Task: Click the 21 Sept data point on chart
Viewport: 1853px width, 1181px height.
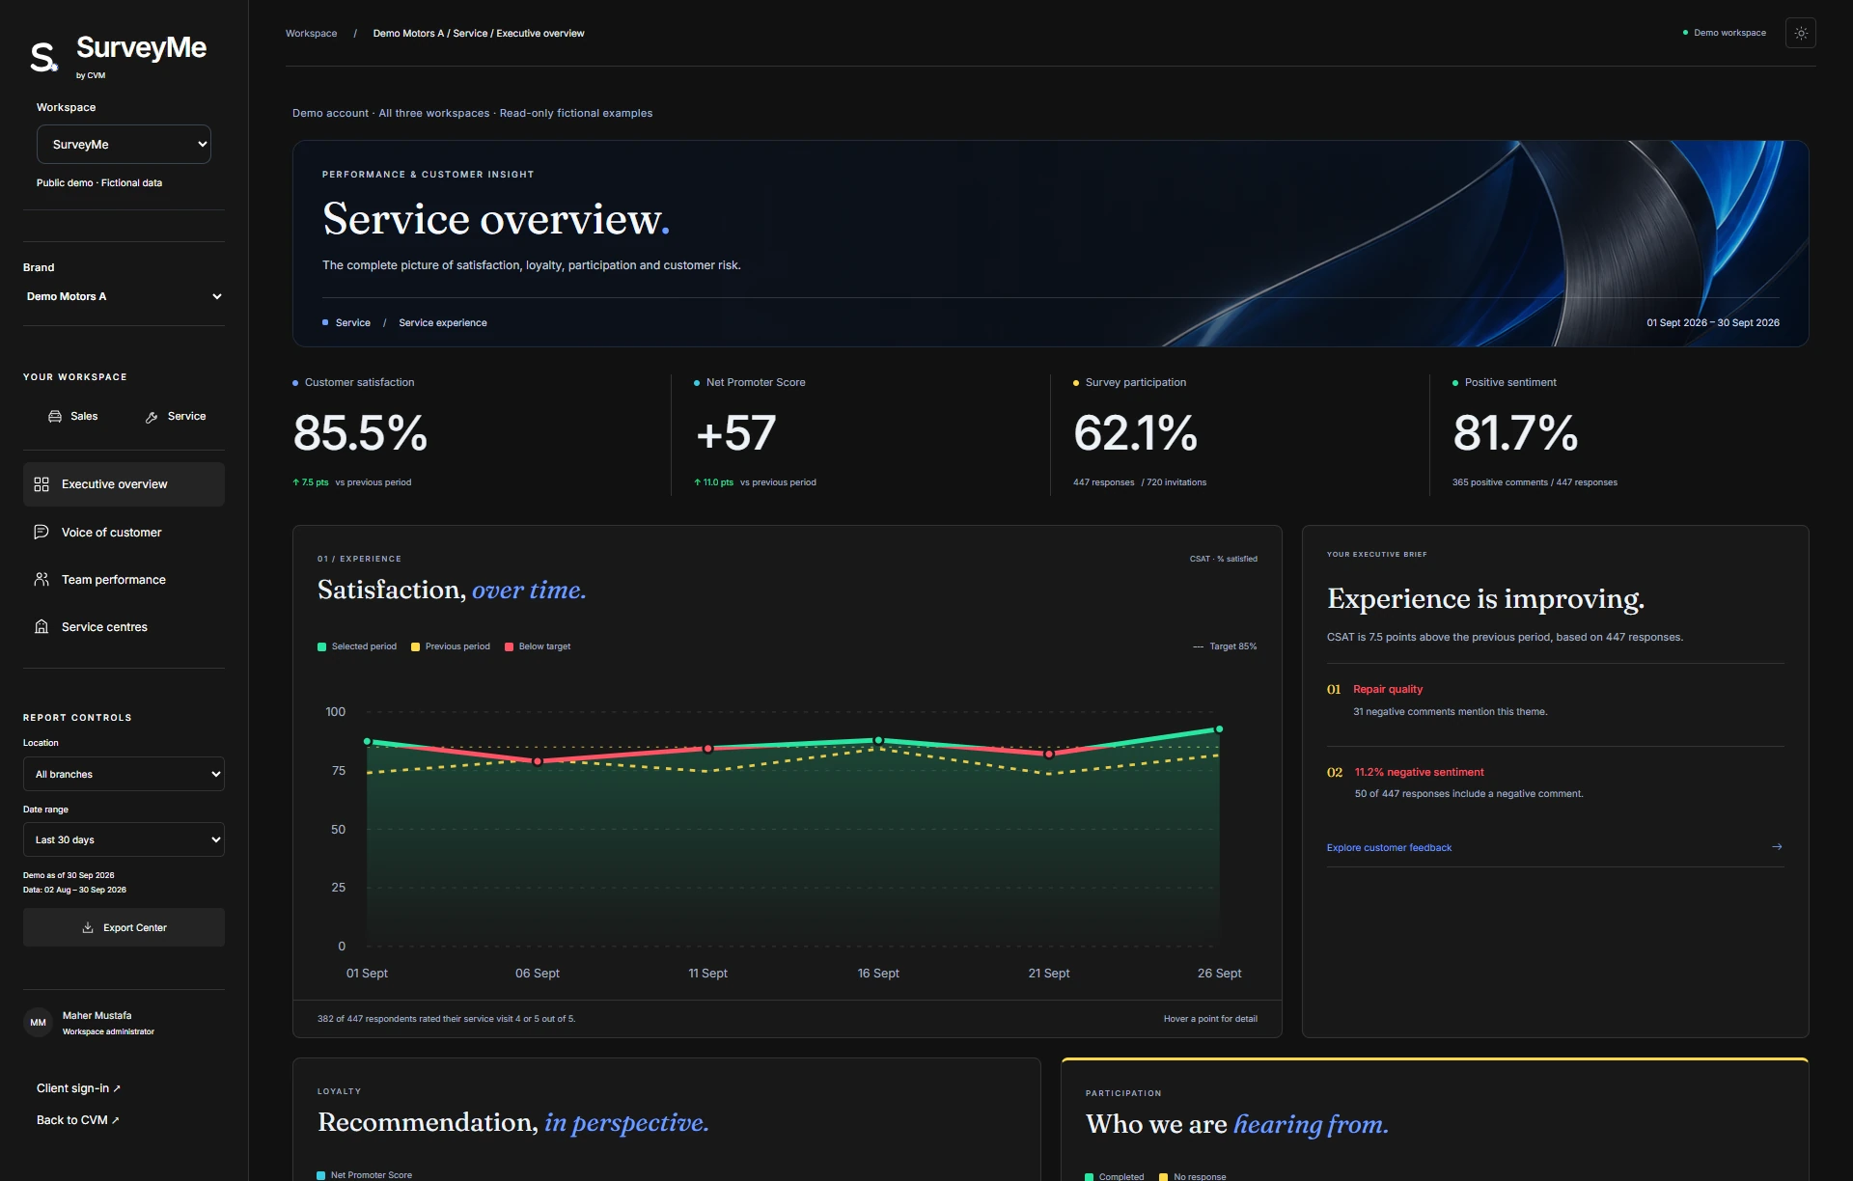Action: point(1049,755)
